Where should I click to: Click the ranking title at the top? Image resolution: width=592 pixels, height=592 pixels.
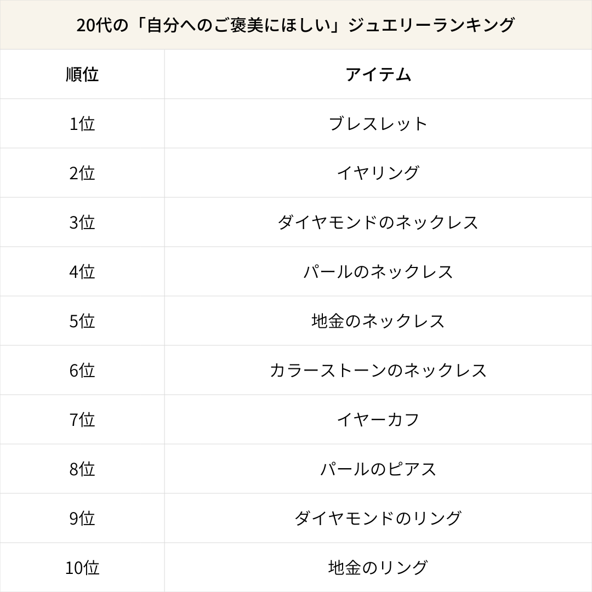pyautogui.click(x=296, y=25)
